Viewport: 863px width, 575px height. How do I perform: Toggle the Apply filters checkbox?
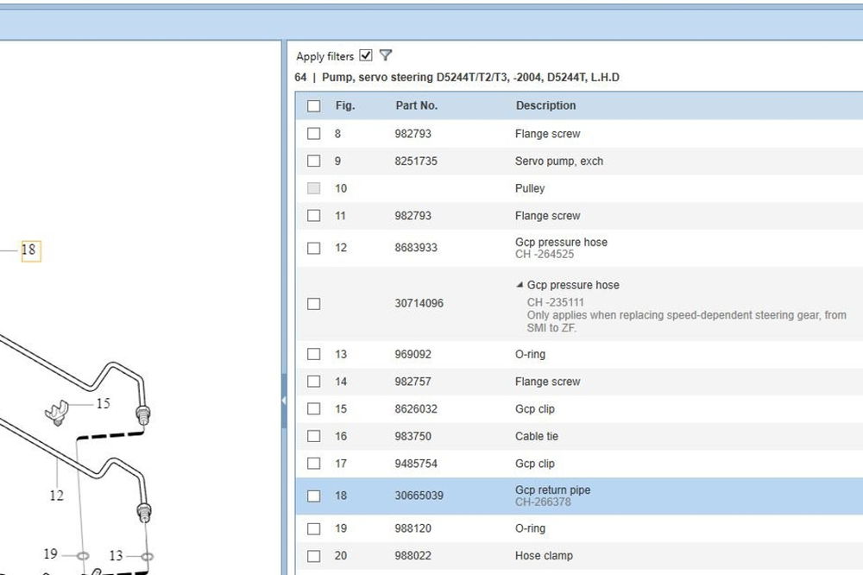(x=366, y=55)
